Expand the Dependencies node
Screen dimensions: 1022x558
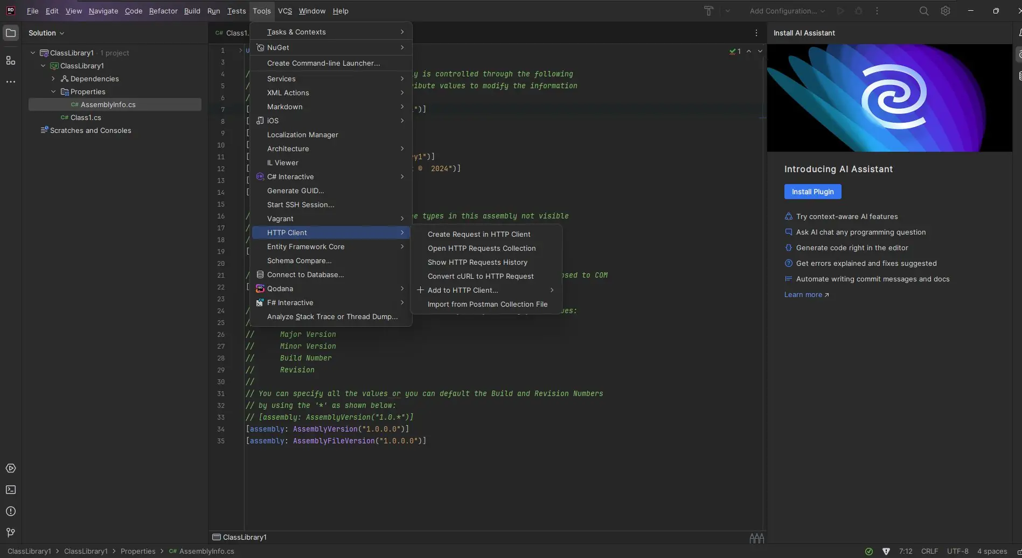click(53, 79)
